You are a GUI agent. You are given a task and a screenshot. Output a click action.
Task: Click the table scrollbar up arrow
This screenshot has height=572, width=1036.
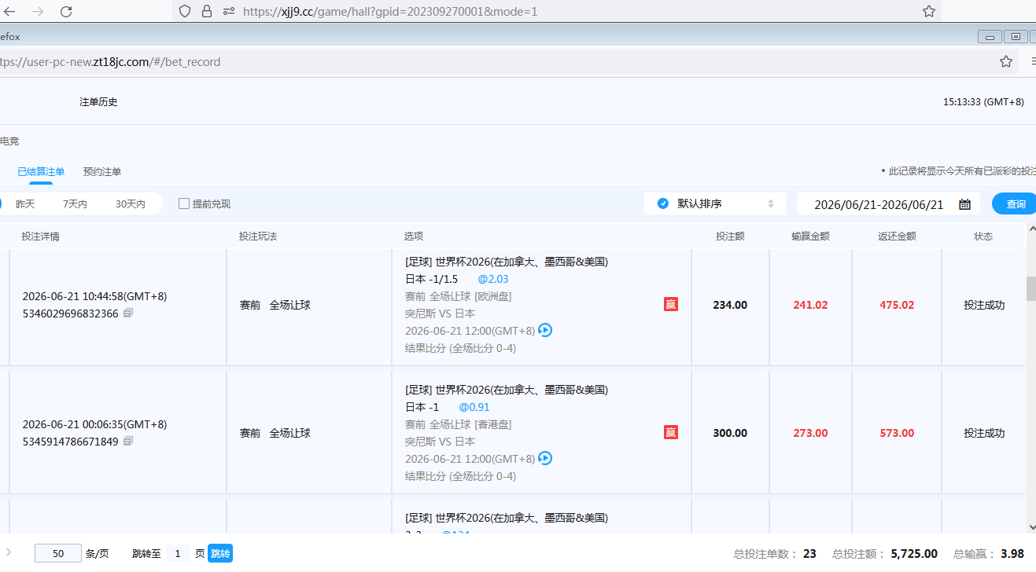point(1031,230)
